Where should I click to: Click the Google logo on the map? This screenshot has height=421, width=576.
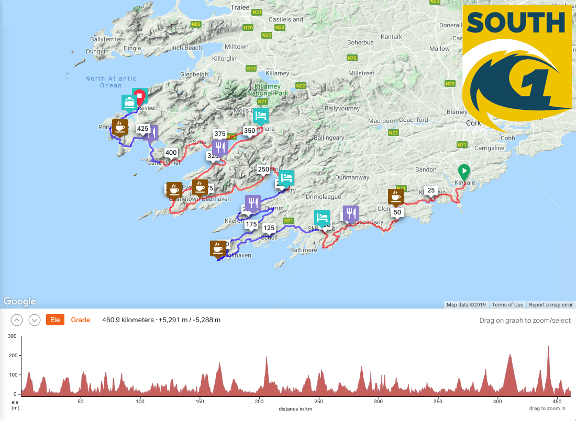[x=19, y=301]
